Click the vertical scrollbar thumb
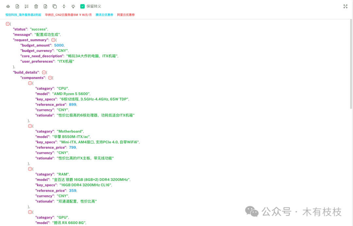The image size is (353, 226). pyautogui.click(x=351, y=64)
